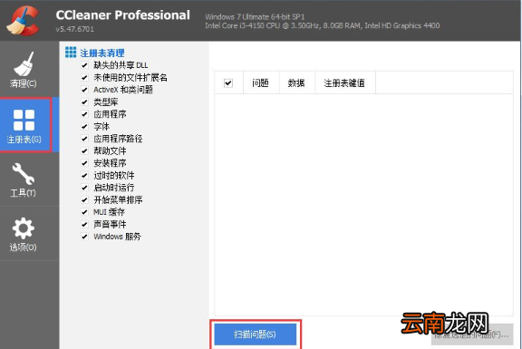The width and height of the screenshot is (522, 349).
Task: Click the 开始菜单排序 label
Action: (x=118, y=199)
